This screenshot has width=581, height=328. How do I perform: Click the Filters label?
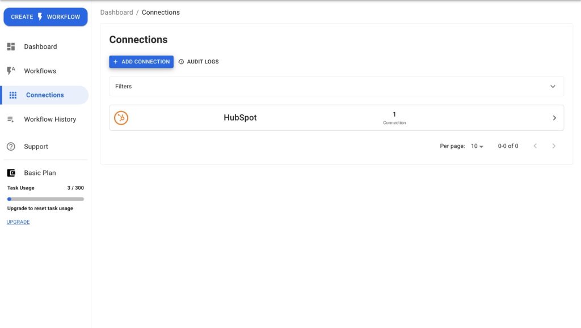click(123, 86)
